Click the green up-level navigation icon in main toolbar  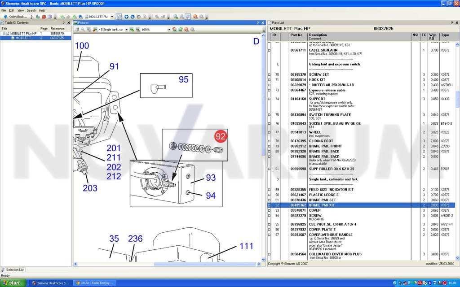pyautogui.click(x=75, y=17)
